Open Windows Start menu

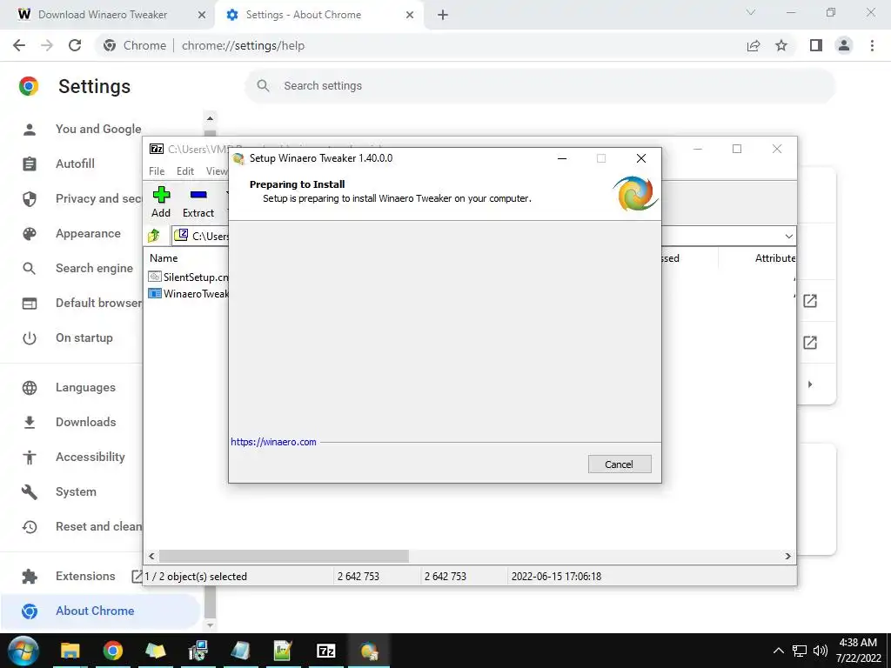click(22, 651)
